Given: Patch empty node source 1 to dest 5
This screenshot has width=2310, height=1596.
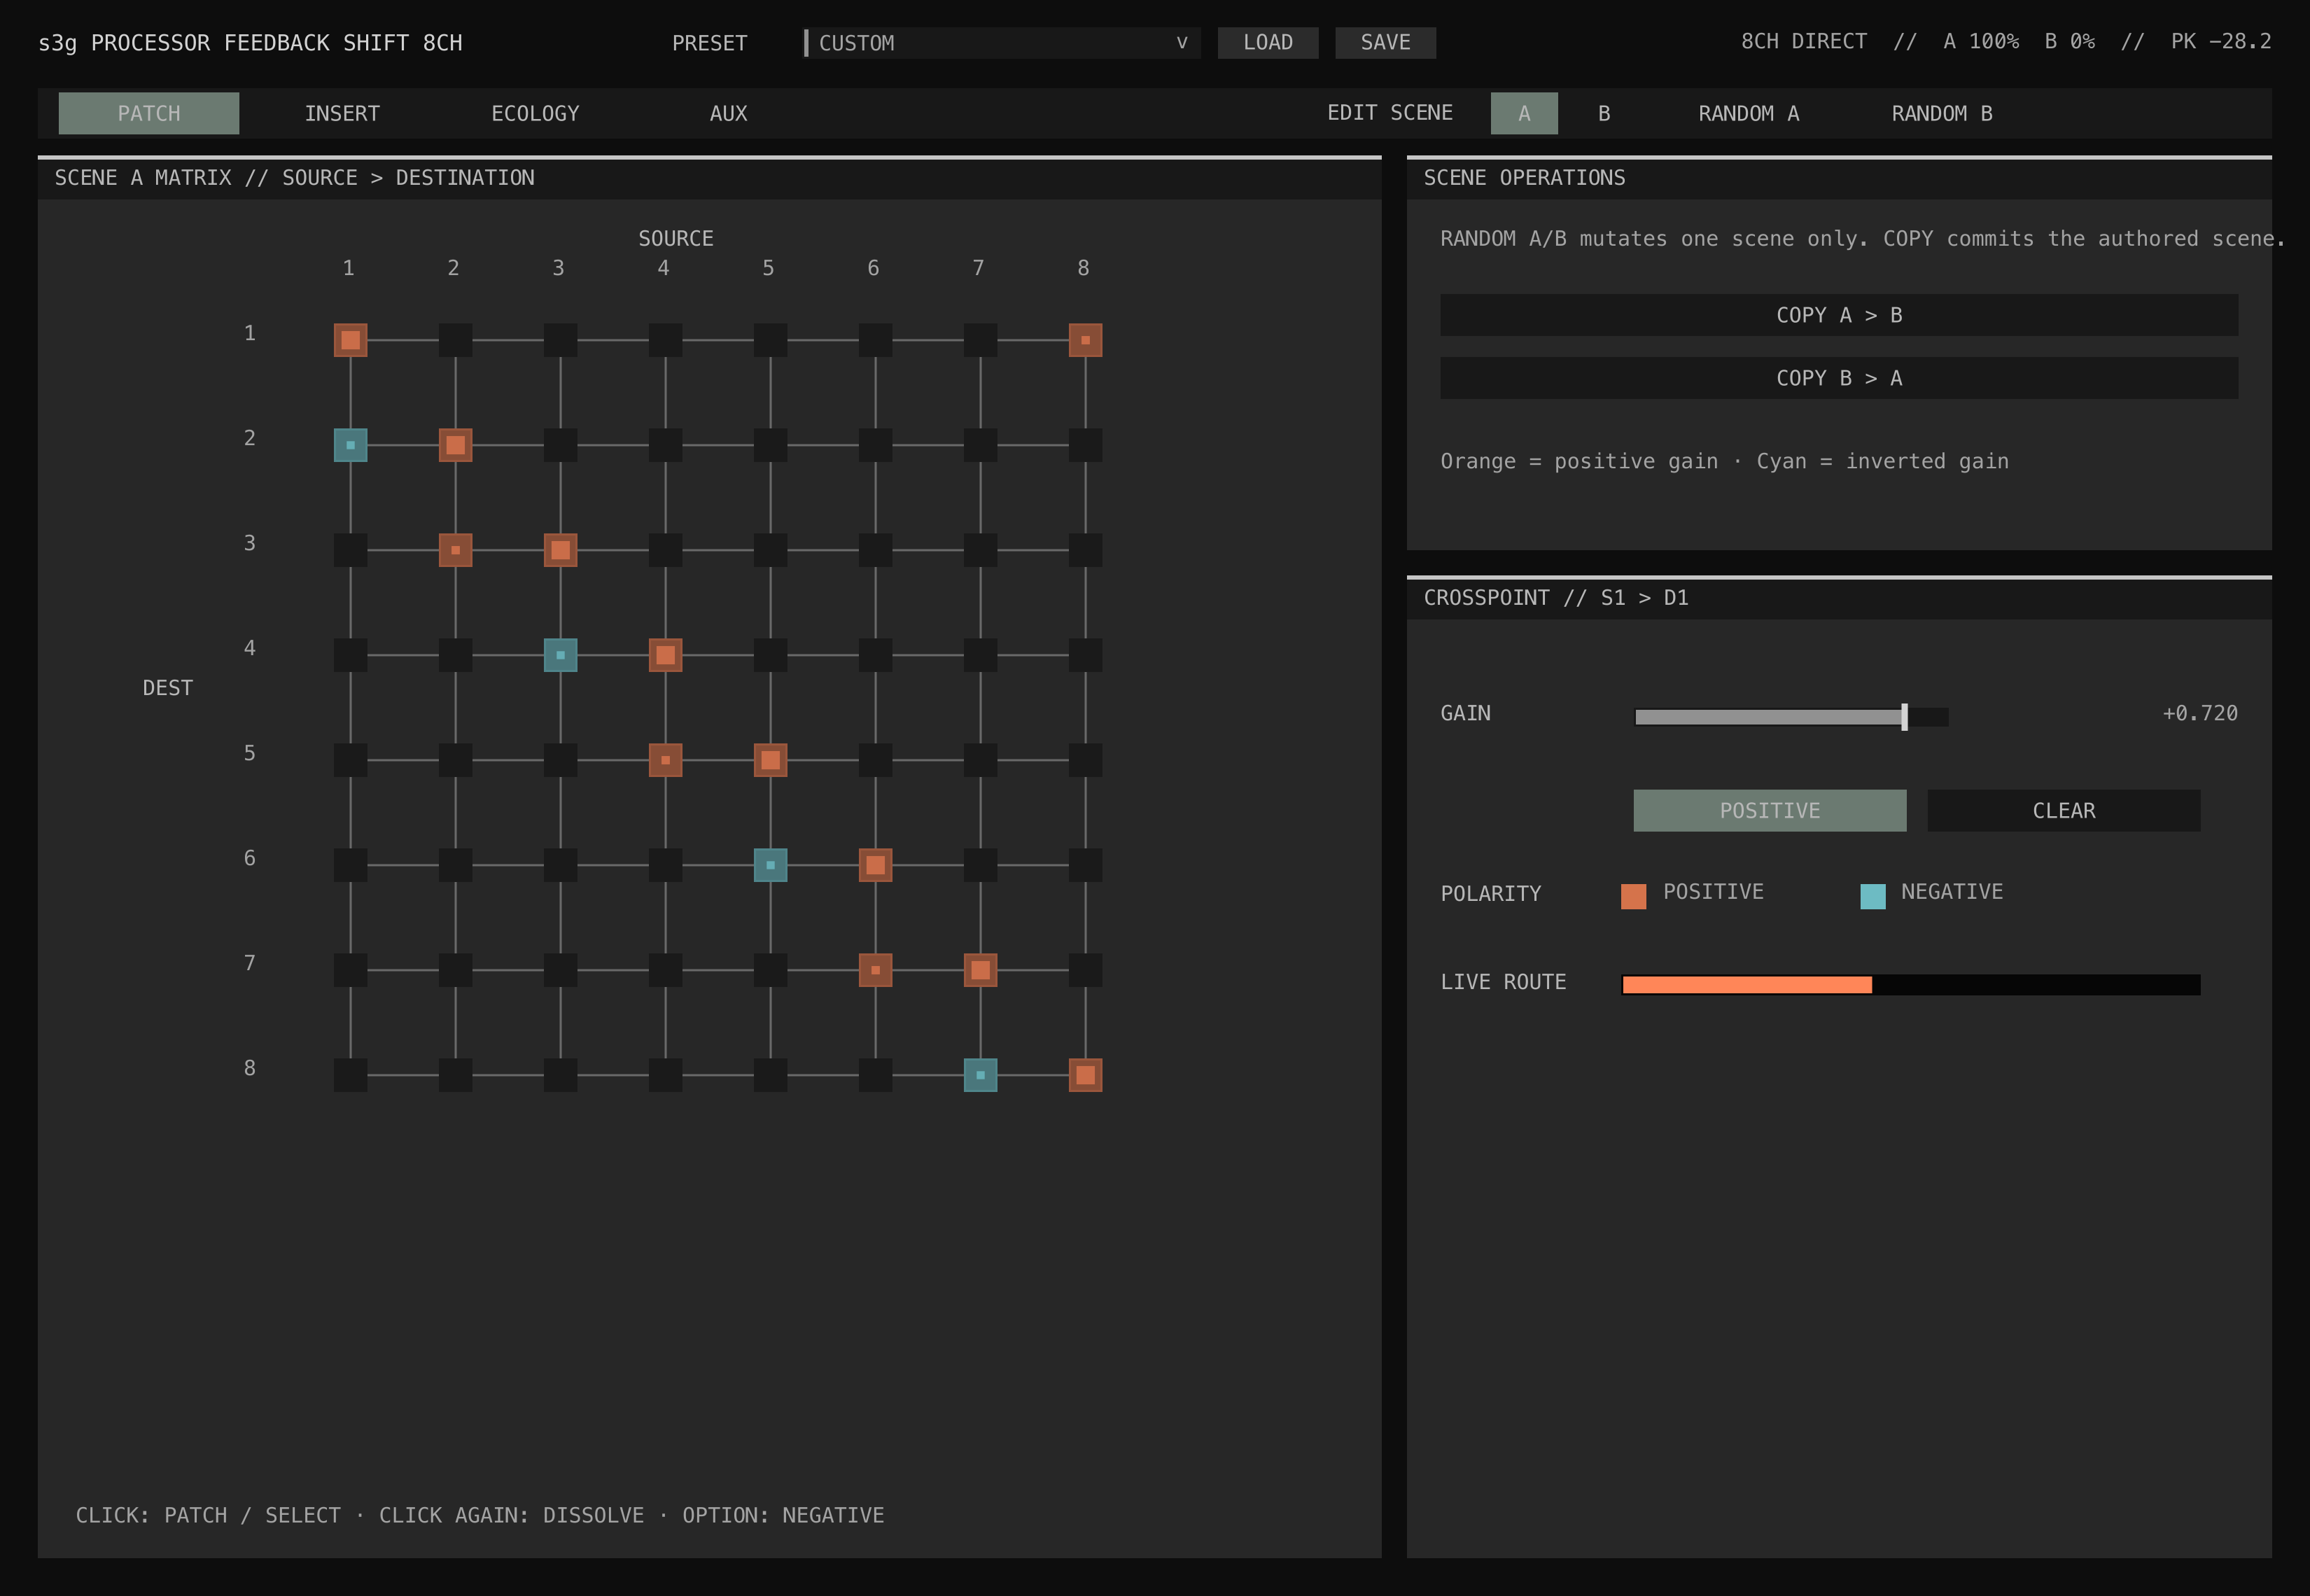Looking at the screenshot, I should (x=350, y=760).
